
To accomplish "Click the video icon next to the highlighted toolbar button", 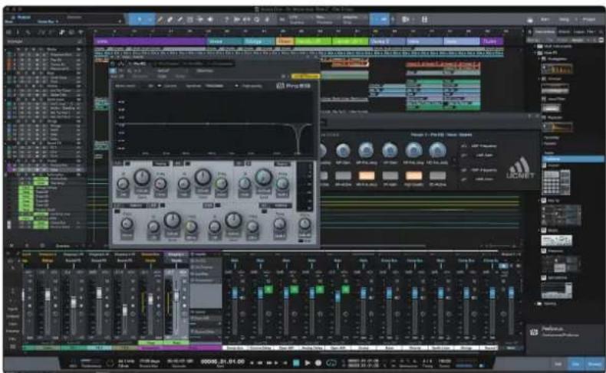I will 406,19.
